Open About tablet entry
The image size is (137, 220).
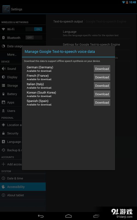pos(23,195)
